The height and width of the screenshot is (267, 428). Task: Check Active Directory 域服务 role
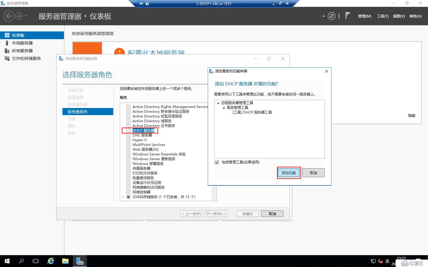pos(128,121)
